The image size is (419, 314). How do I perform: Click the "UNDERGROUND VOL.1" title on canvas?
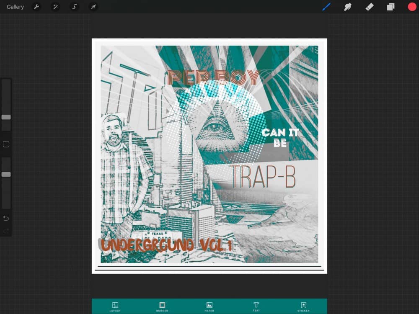click(166, 245)
